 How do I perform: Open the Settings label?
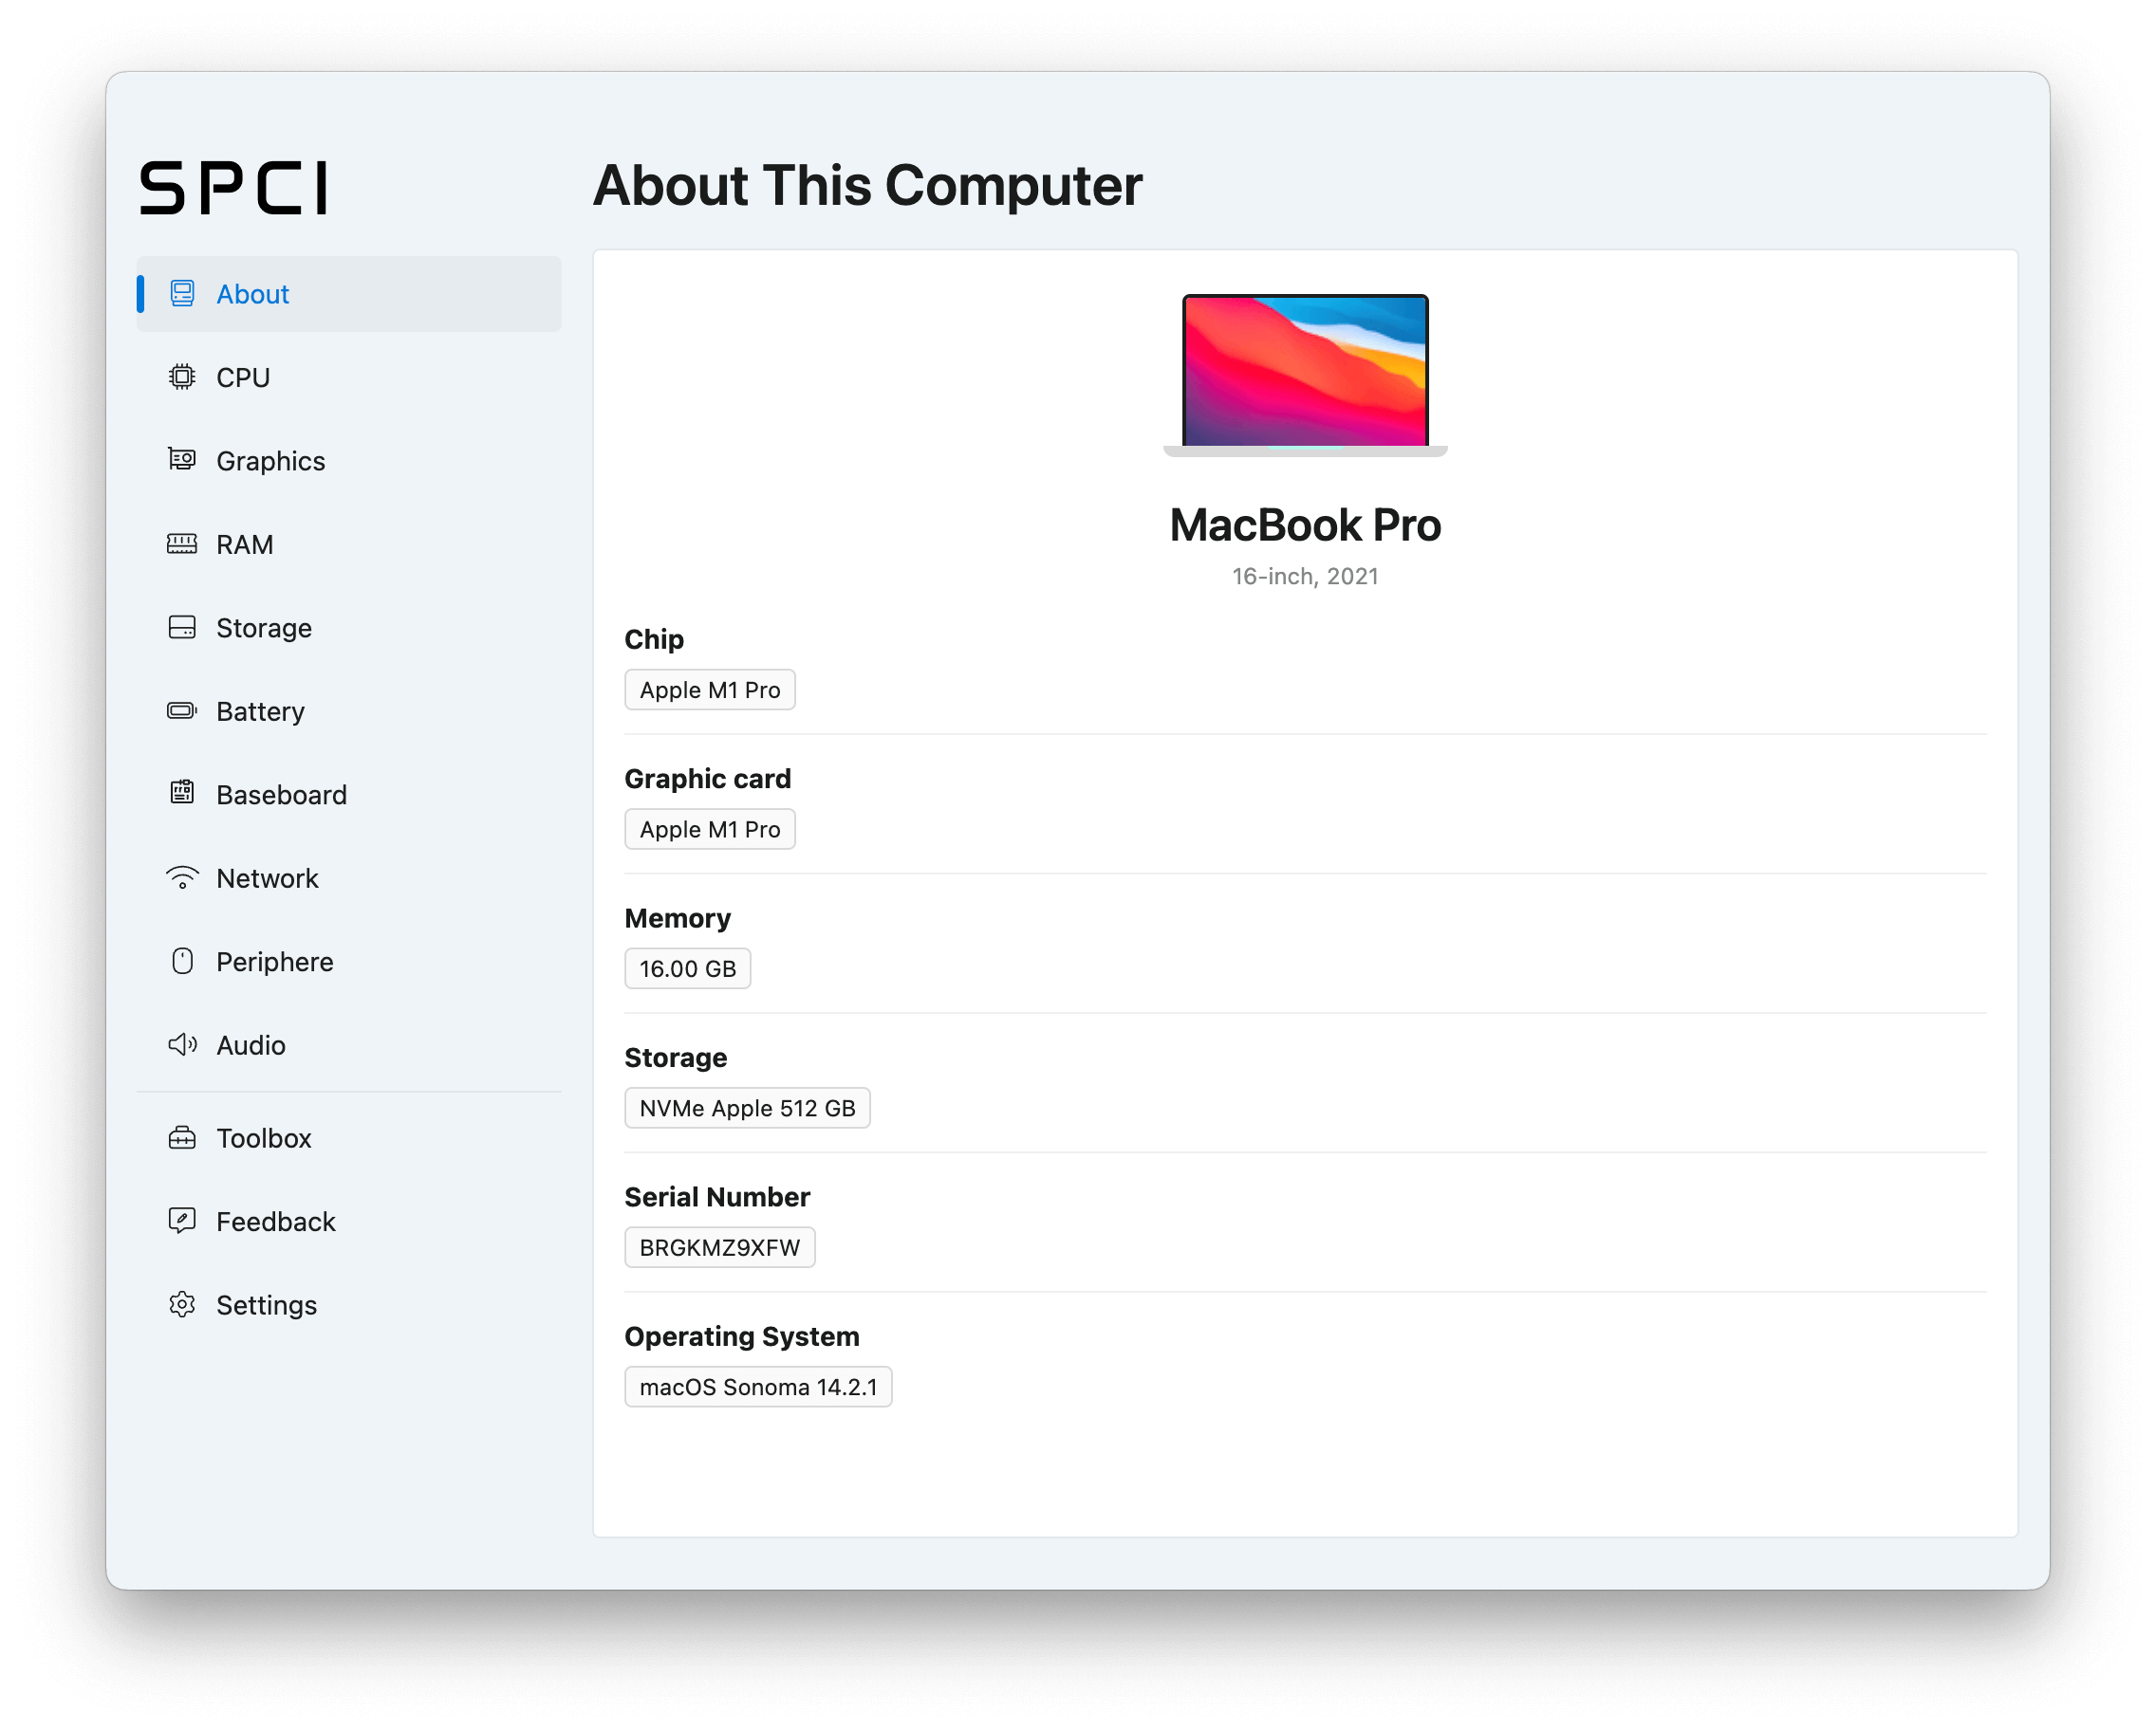click(x=266, y=1306)
